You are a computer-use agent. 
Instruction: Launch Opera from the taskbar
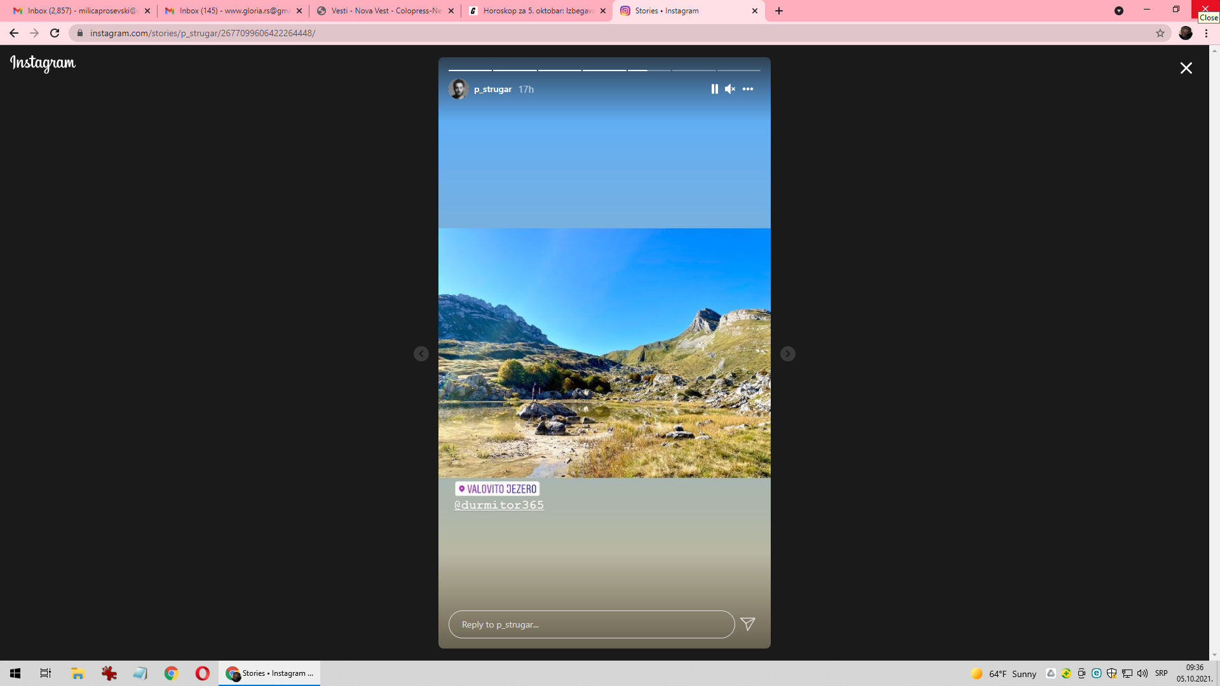[x=202, y=673]
